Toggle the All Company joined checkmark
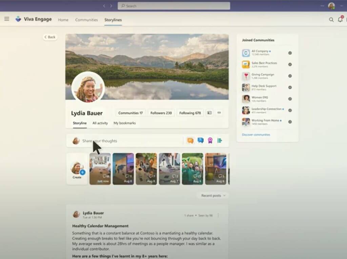Image resolution: width=347 pixels, height=259 pixels. click(290, 53)
